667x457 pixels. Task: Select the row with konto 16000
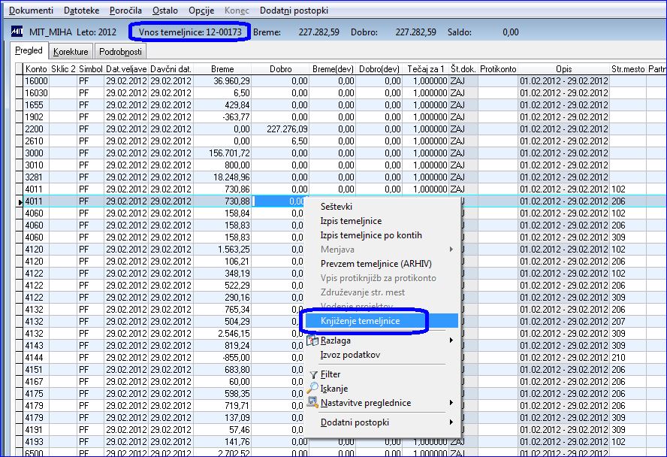click(340, 81)
